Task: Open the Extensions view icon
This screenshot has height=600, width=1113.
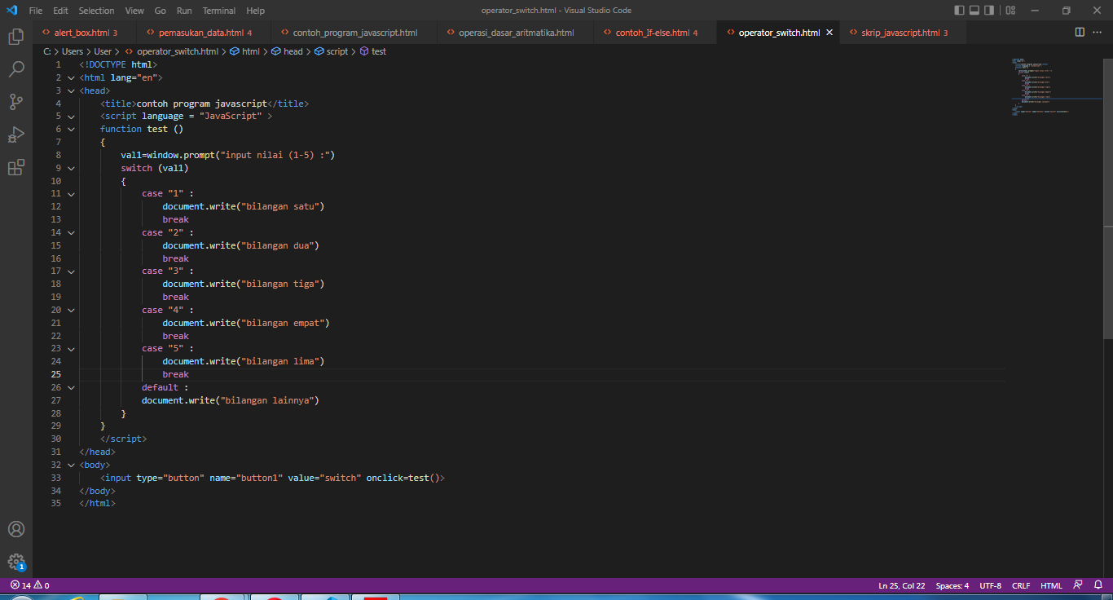Action: click(16, 167)
